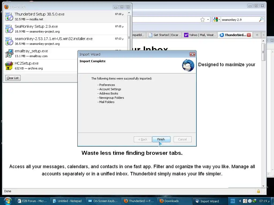Bookmark this page with the star icon
The height and width of the screenshot is (205, 274).
point(203,19)
